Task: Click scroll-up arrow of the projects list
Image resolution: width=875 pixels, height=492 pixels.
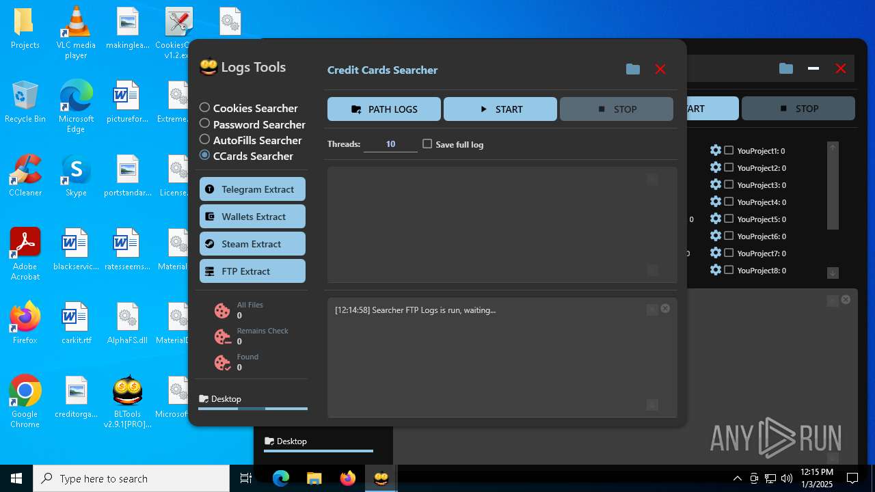Action: [833, 147]
